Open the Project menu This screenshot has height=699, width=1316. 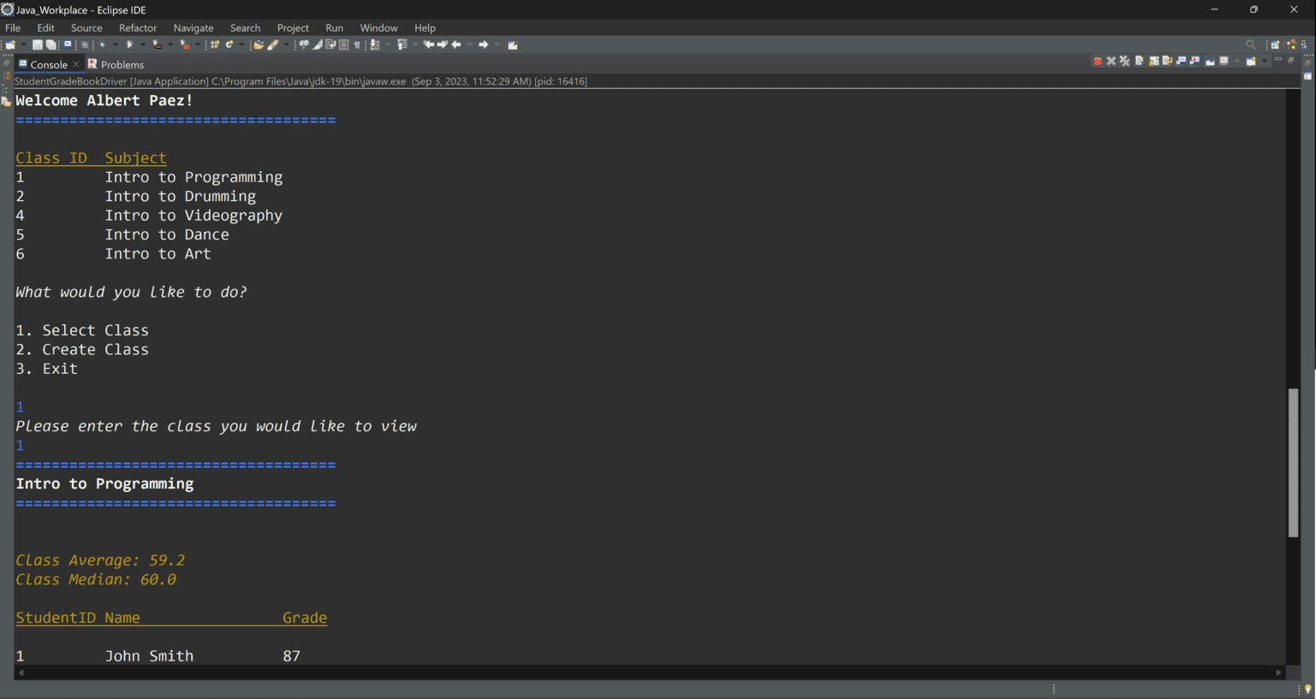pyautogui.click(x=293, y=28)
